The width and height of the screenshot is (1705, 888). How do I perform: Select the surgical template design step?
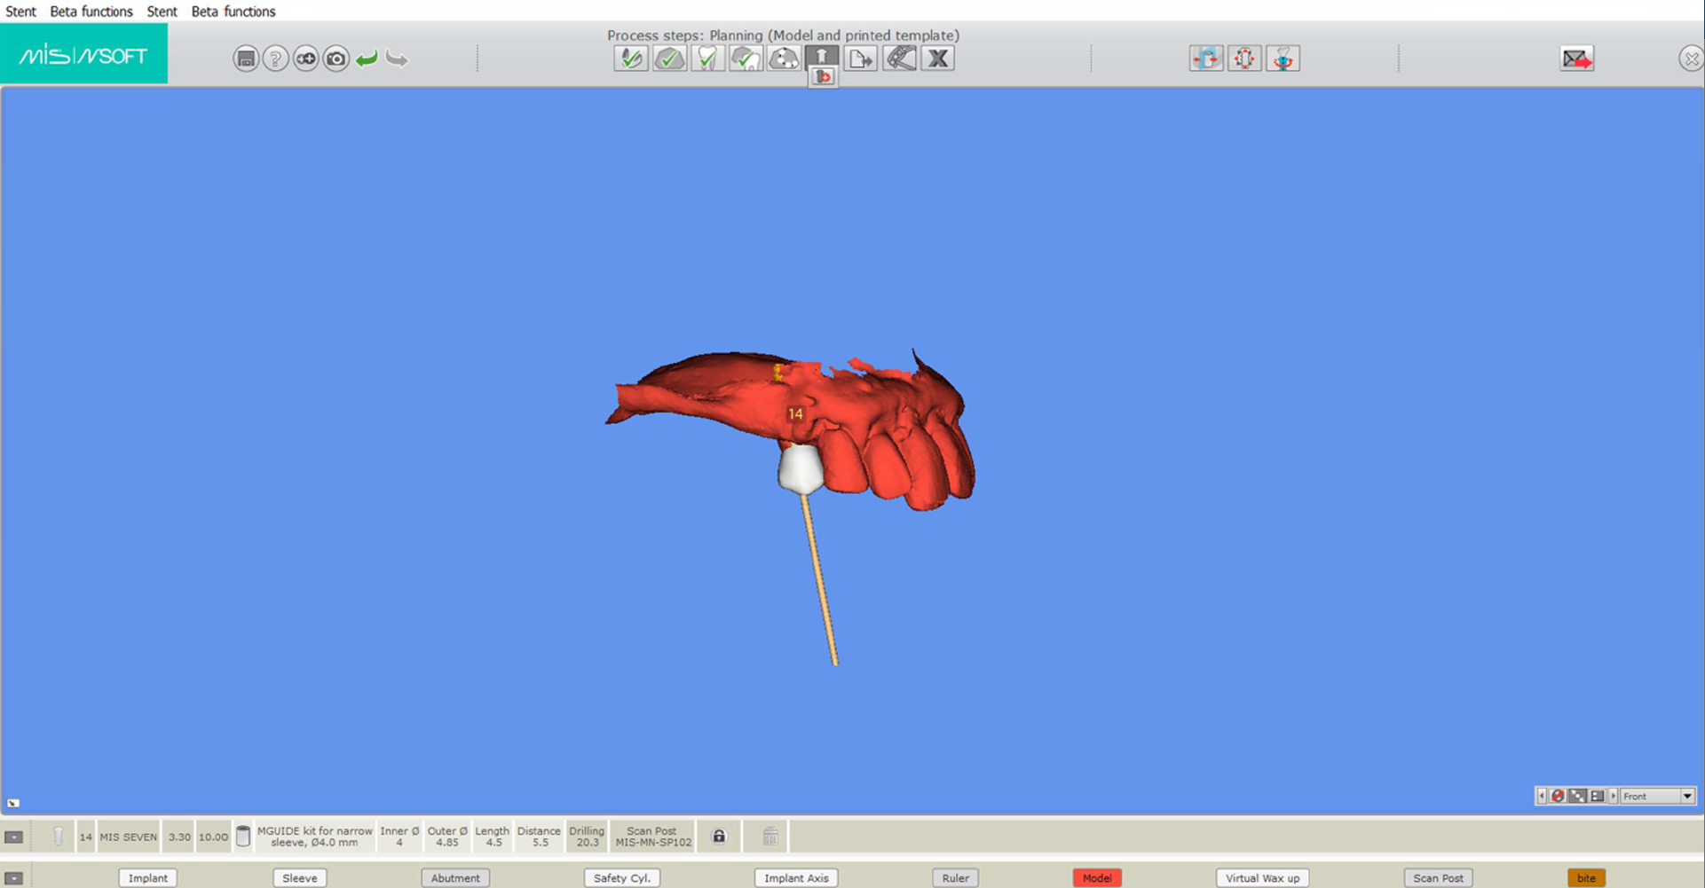coord(899,59)
